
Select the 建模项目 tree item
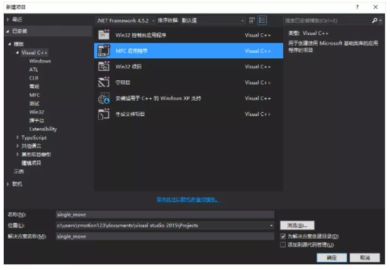[x=31, y=163]
